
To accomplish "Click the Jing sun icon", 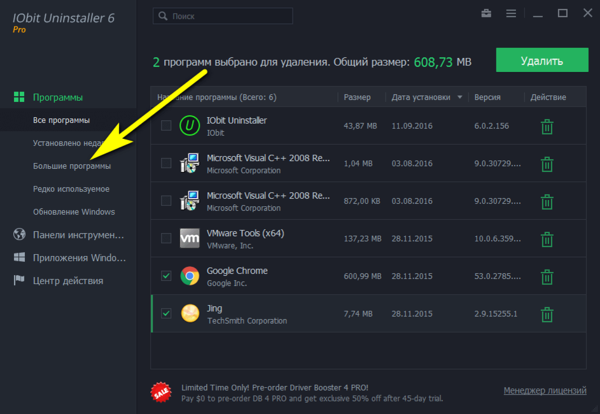I will (x=190, y=313).
